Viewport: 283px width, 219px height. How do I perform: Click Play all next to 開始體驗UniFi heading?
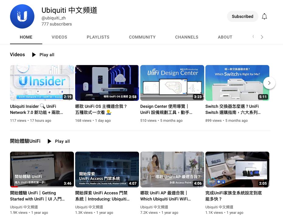pyautogui.click(x=59, y=141)
